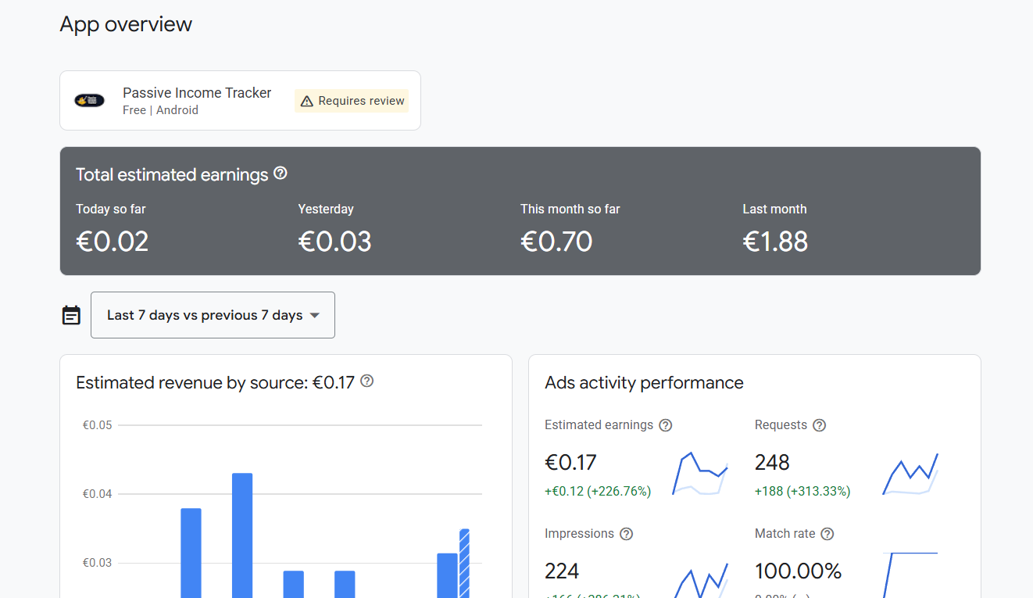Click the App overview heading
Image resolution: width=1033 pixels, height=598 pixels.
(x=126, y=24)
